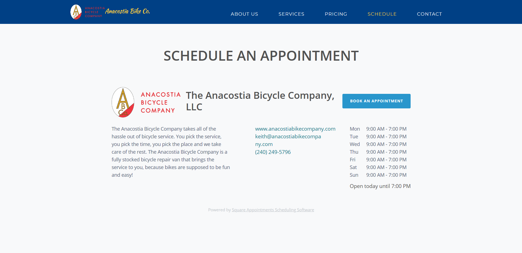Open the Pricing page
Viewport: 522px width, 253px height.
tap(336, 14)
